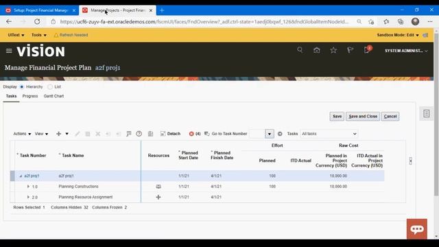The image size is (439, 247).
Task: Open Sandbox Mode: Edit dropdown
Action: point(398,35)
